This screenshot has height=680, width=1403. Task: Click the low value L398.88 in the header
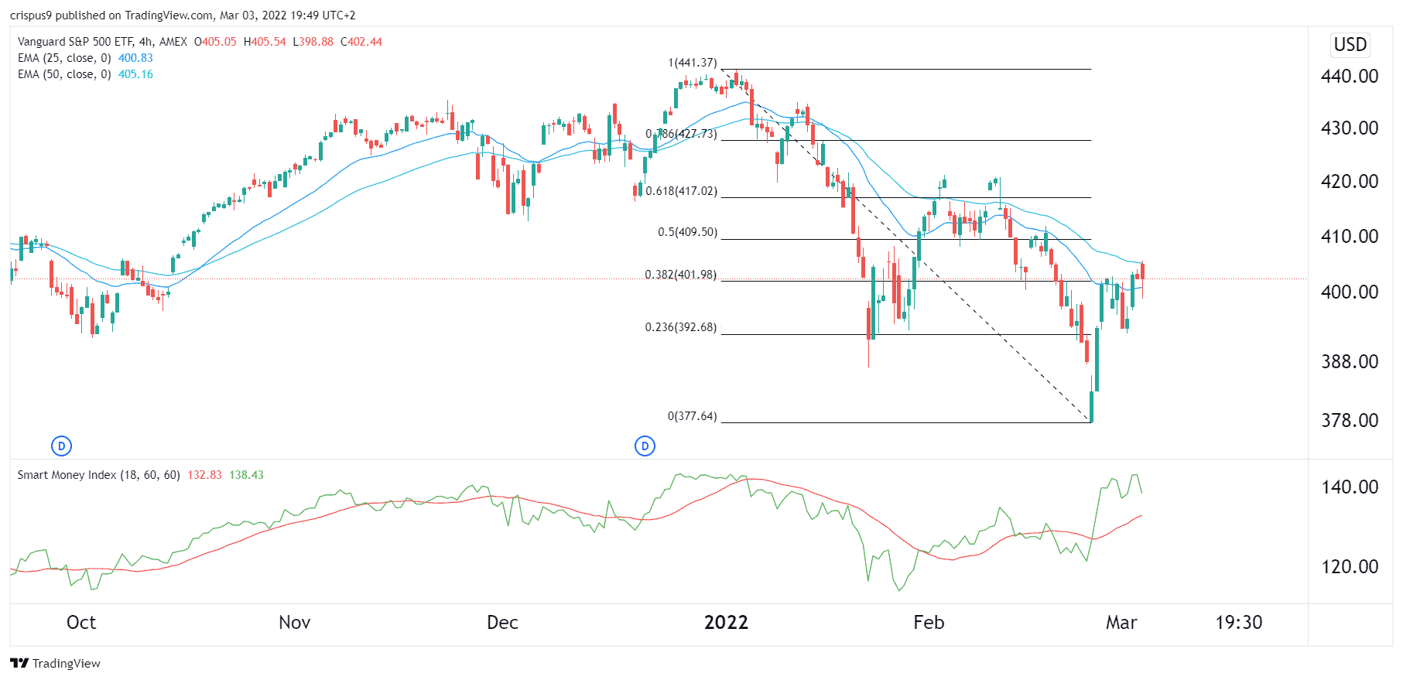(313, 42)
